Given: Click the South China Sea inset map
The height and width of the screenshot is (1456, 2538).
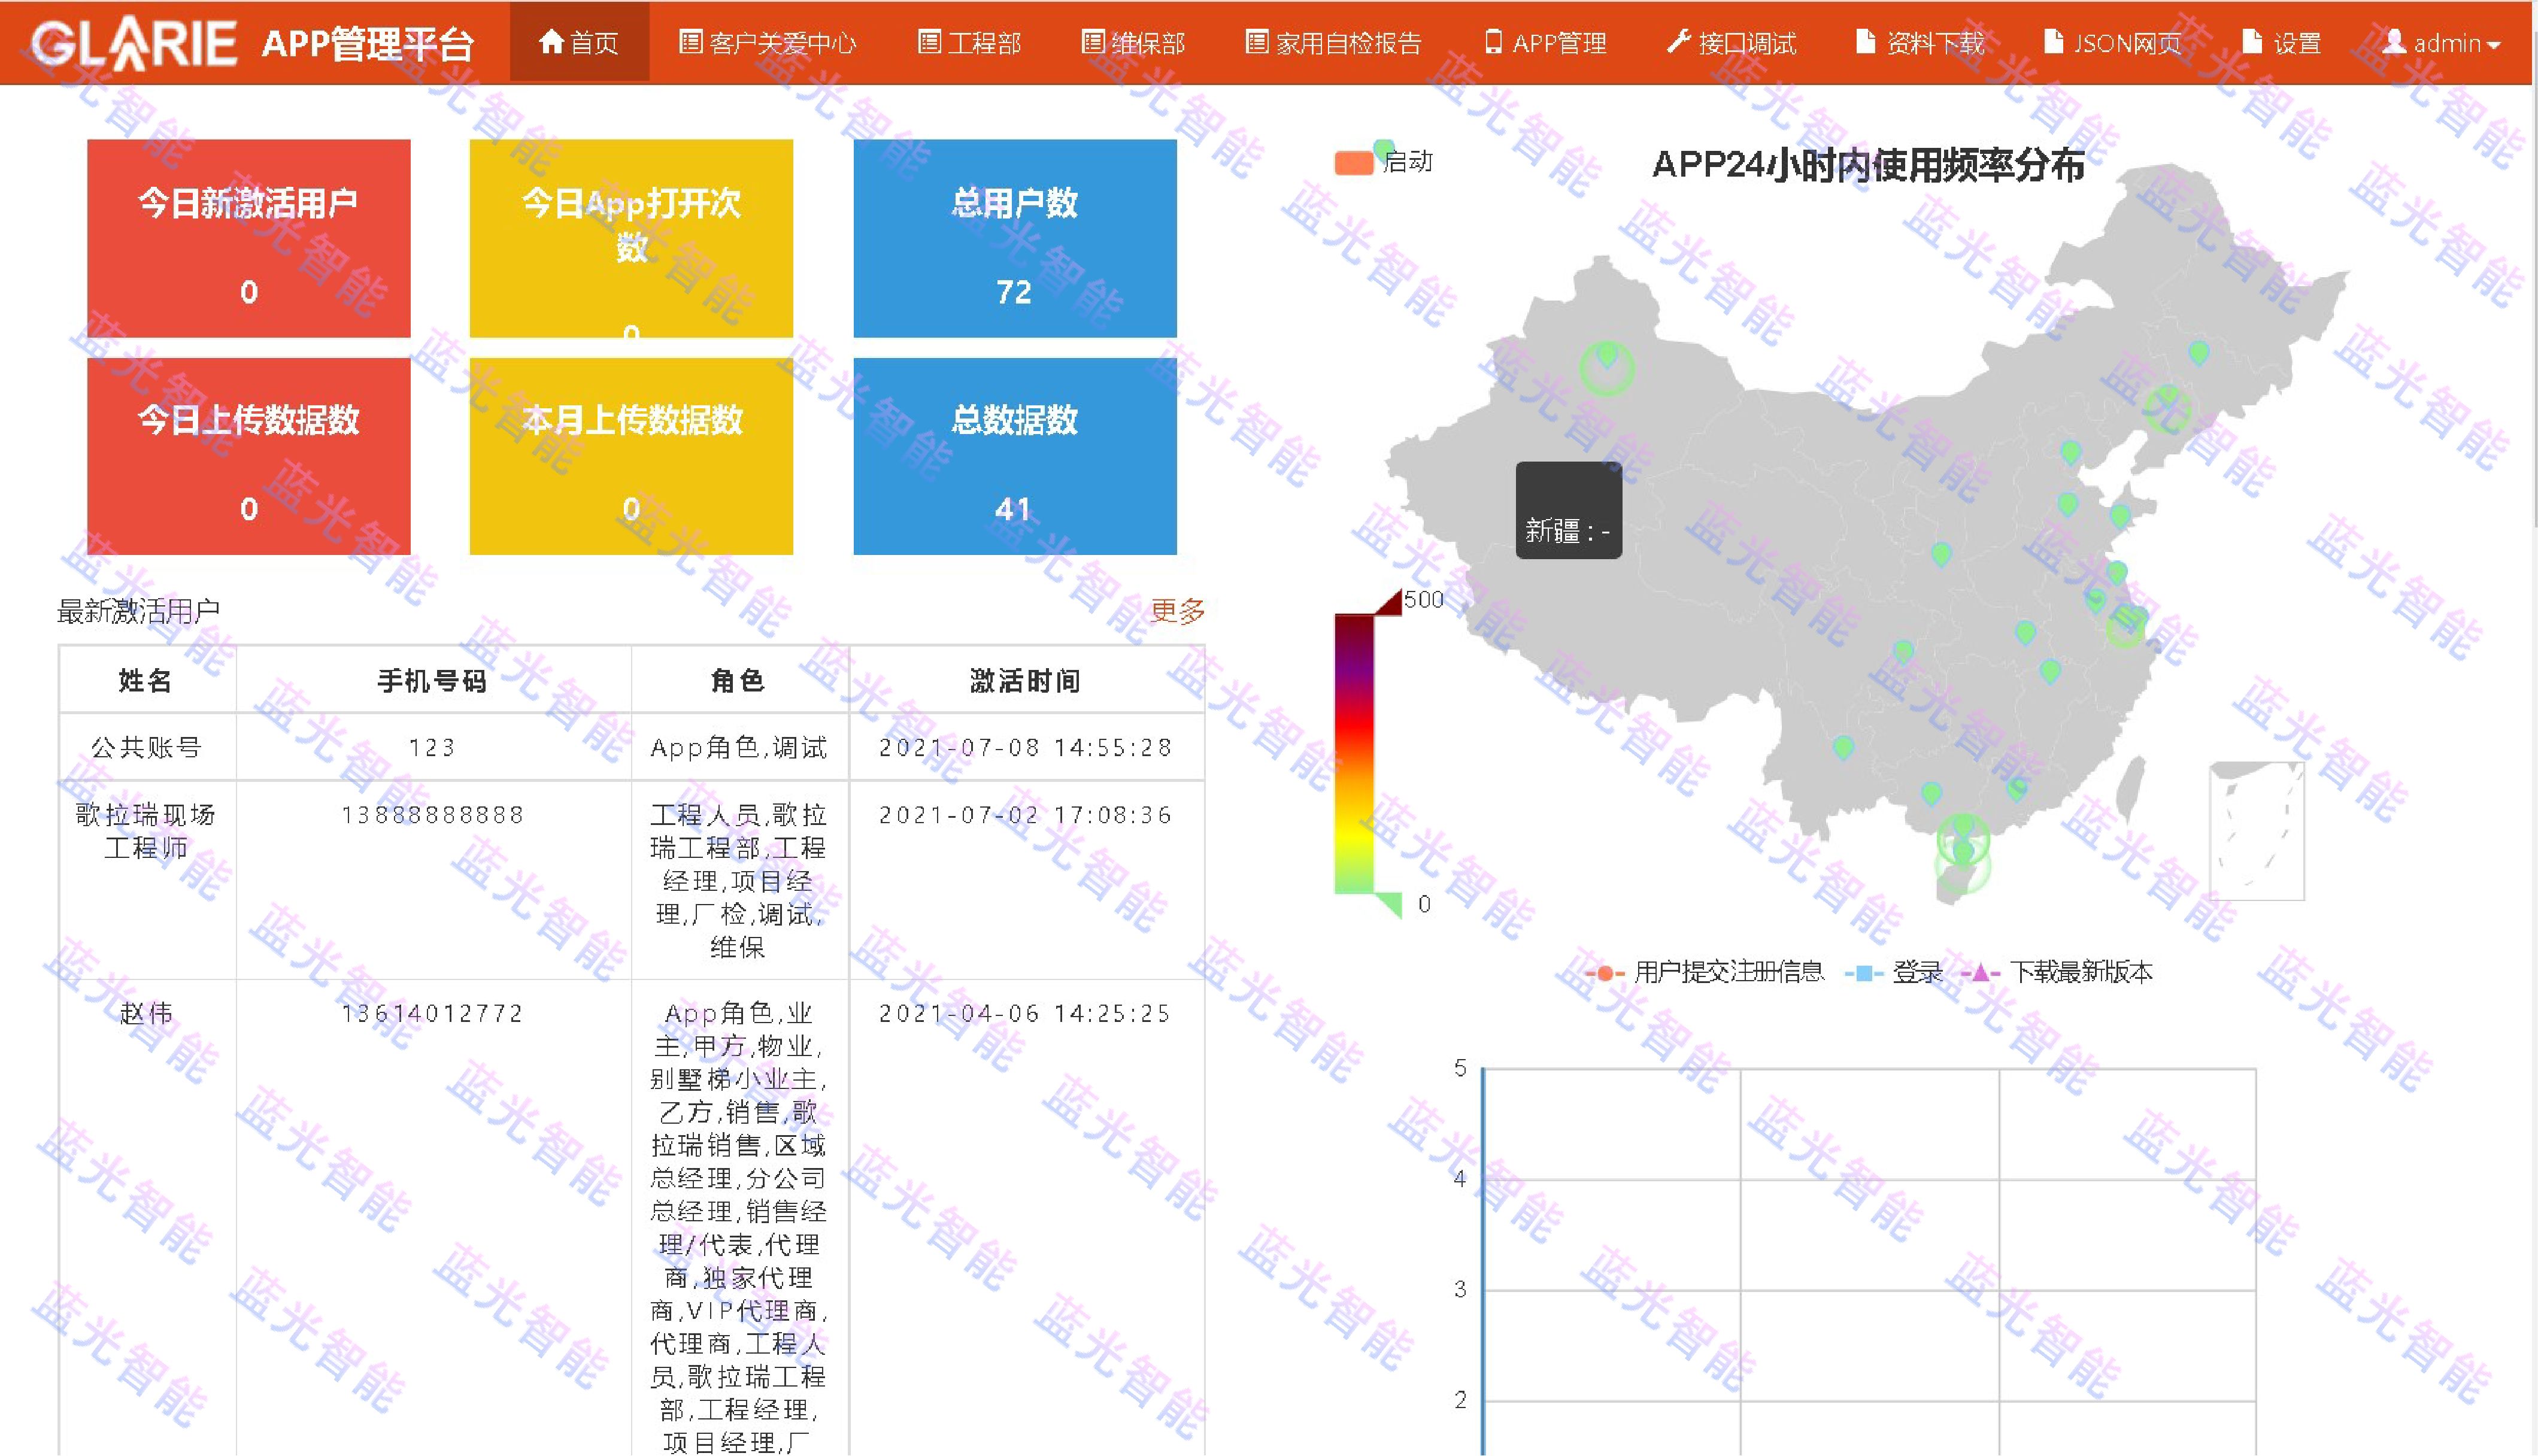Looking at the screenshot, I should tap(2257, 831).
